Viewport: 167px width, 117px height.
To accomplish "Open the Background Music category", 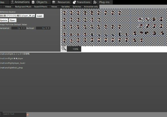I will (23, 7).
